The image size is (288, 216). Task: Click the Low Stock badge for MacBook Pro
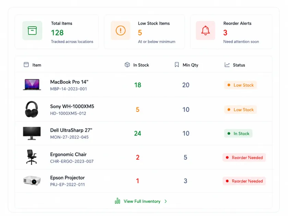click(x=240, y=85)
